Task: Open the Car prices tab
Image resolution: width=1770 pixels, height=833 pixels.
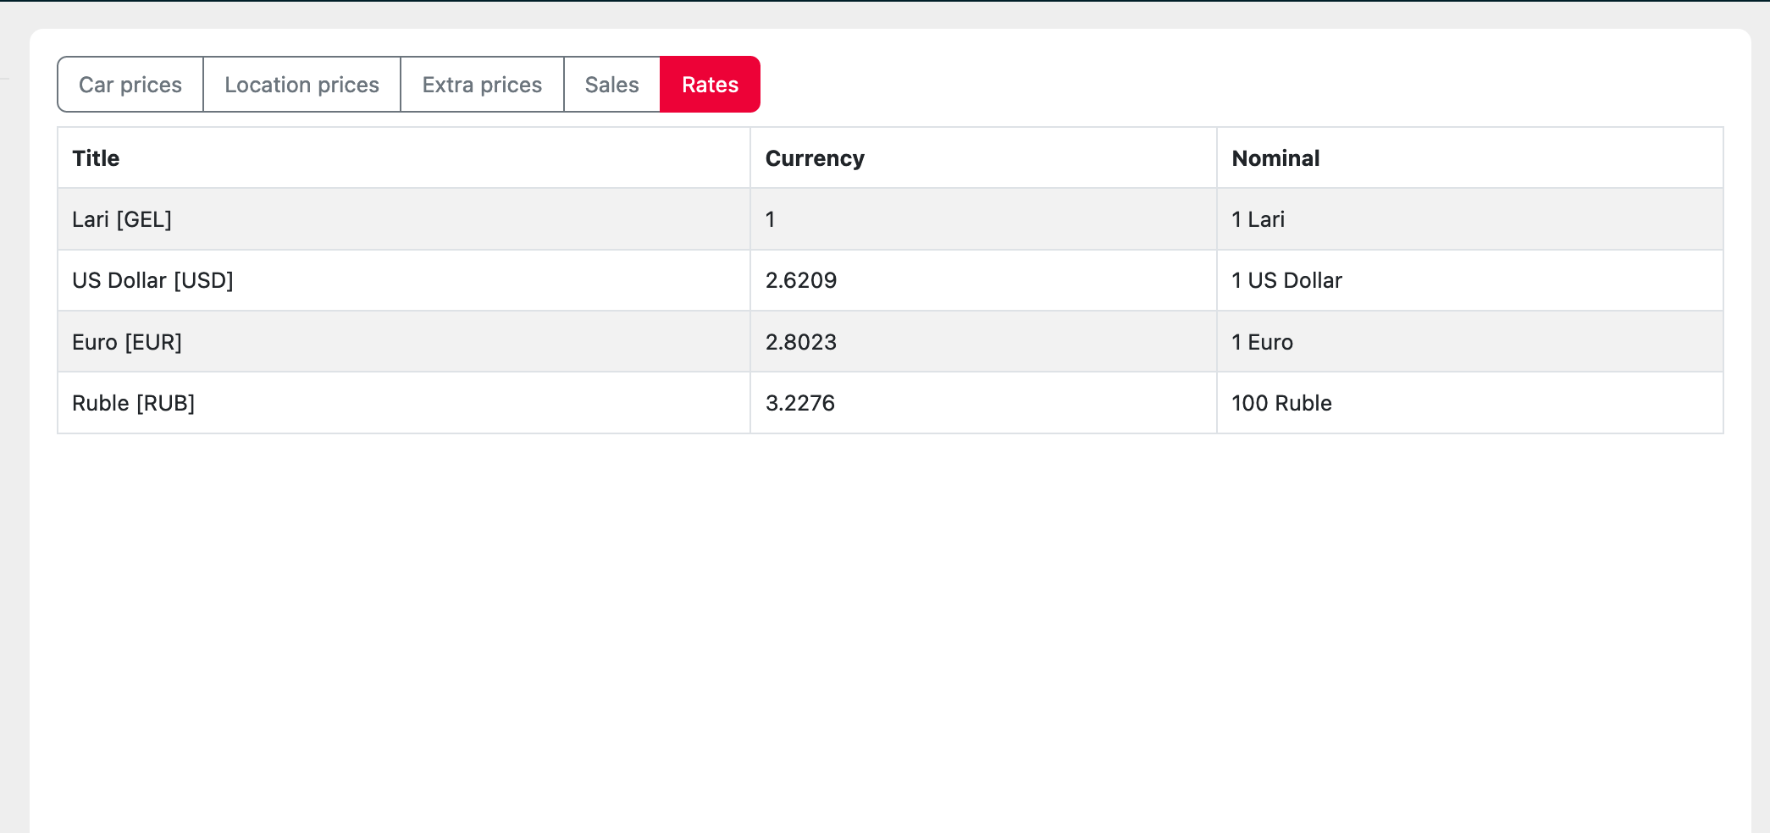Action: pos(130,85)
